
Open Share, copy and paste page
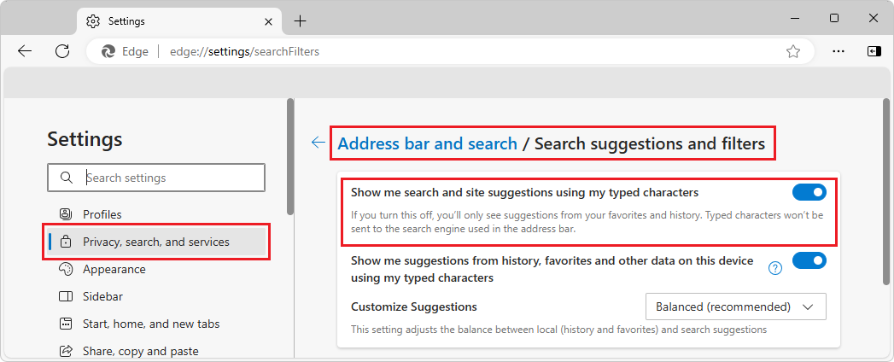click(157, 351)
